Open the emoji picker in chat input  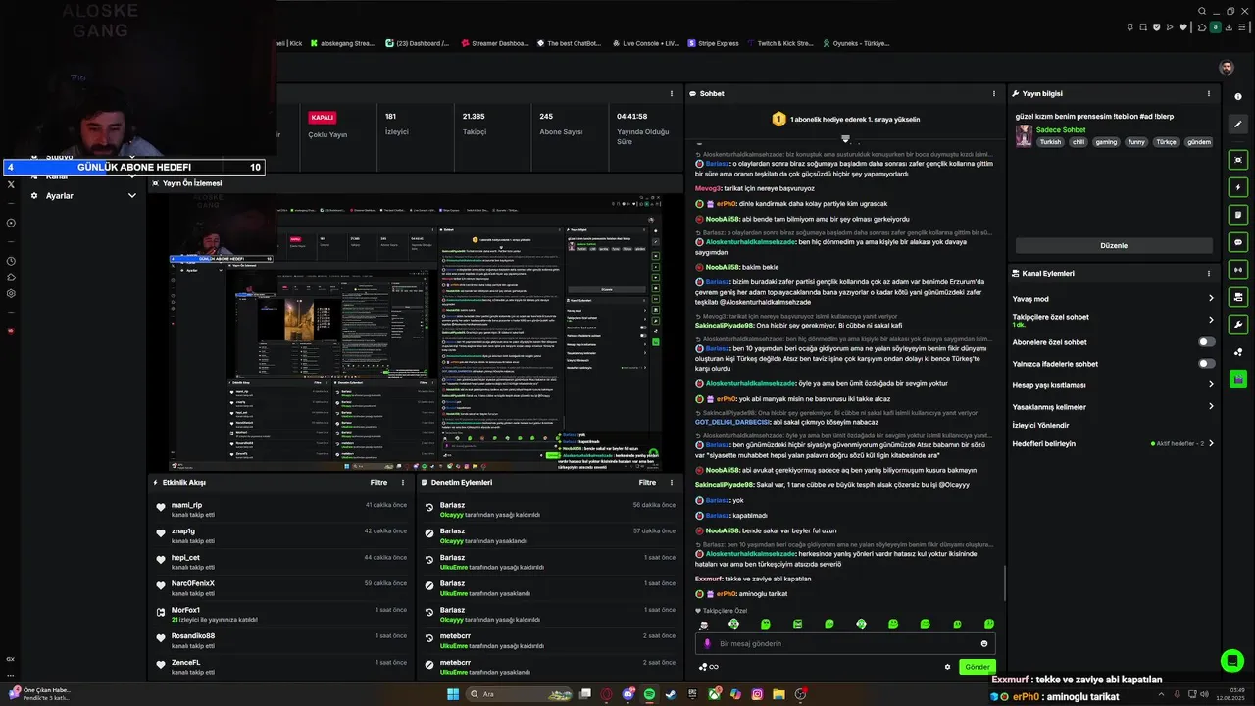pos(984,643)
